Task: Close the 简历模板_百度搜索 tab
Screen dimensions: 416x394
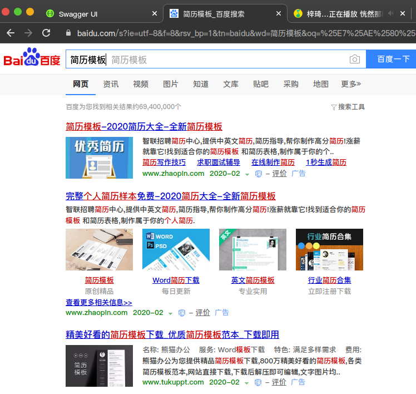Action: pyautogui.click(x=278, y=13)
